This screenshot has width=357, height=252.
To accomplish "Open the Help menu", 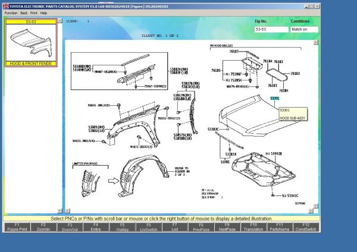I will pyautogui.click(x=43, y=12).
